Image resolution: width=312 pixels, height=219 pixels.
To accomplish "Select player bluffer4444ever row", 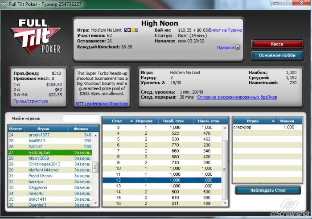I will point(50,170).
